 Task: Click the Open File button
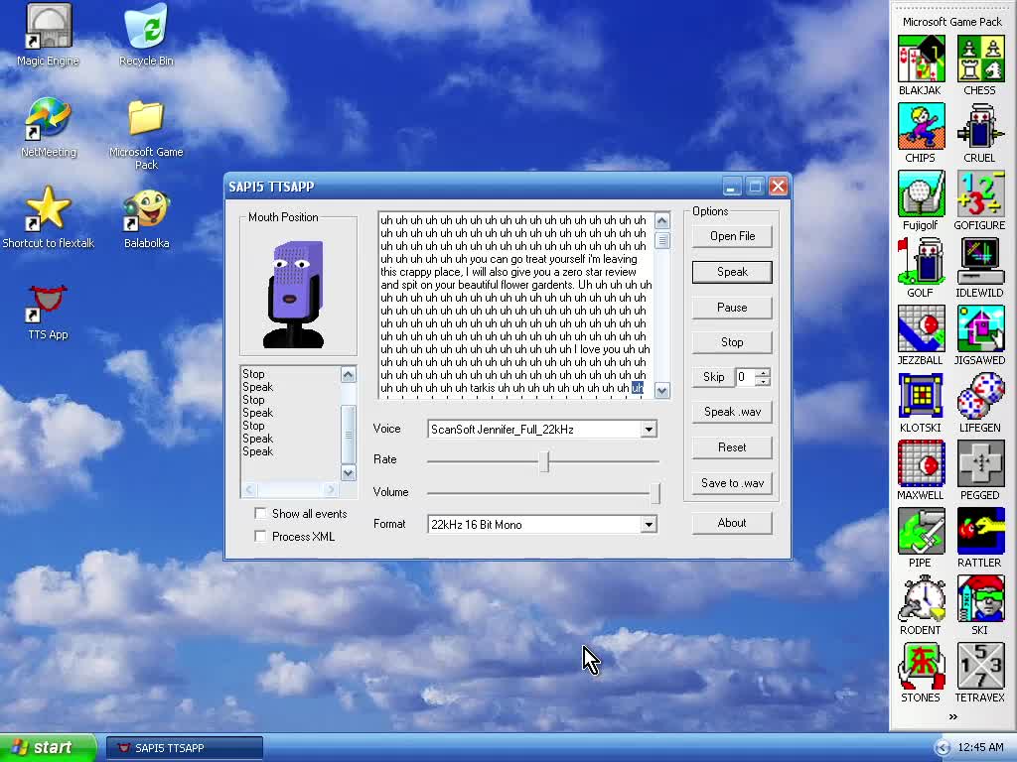pyautogui.click(x=732, y=236)
